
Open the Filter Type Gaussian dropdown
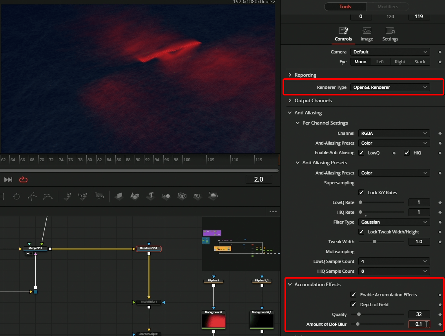click(394, 222)
